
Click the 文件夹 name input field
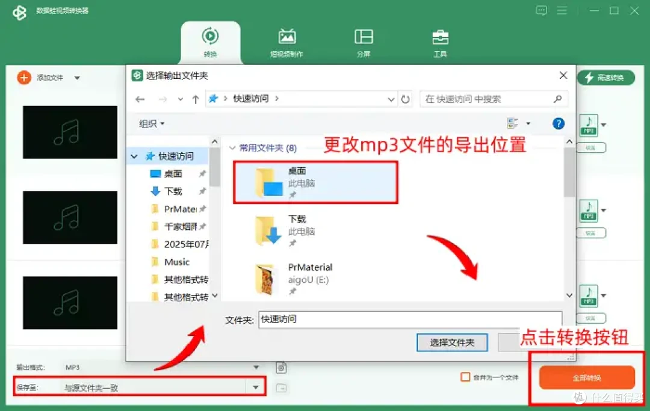410,320
